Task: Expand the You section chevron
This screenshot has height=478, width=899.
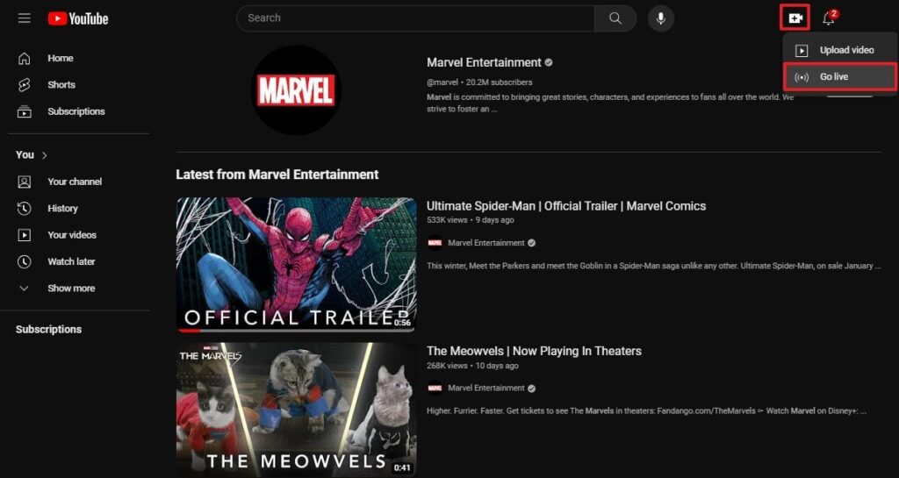Action: pyautogui.click(x=45, y=155)
